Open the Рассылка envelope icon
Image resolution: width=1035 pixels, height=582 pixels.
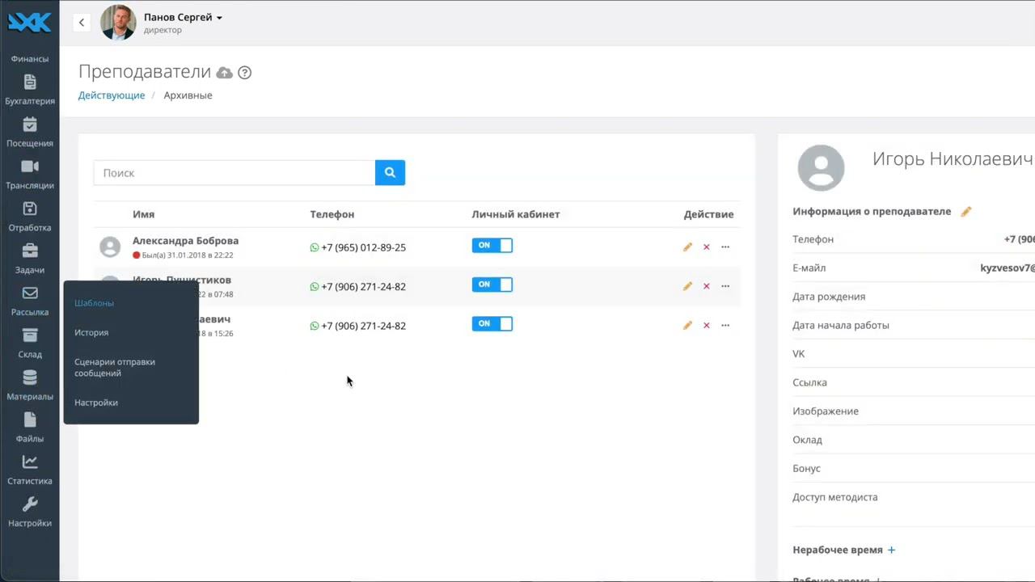click(30, 293)
